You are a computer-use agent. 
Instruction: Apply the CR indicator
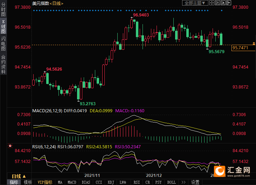coord(147,182)
